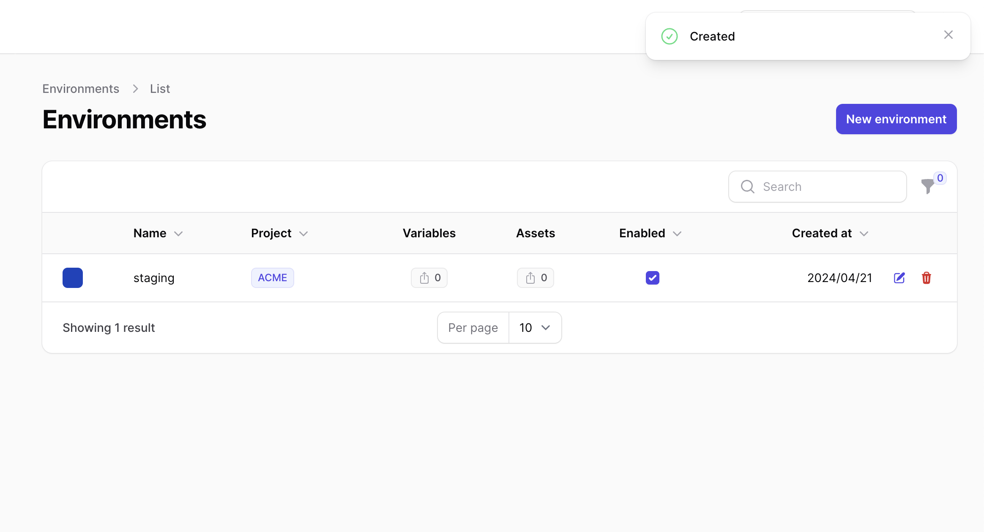Select the Per page dropdown
The width and height of the screenshot is (984, 532).
point(534,328)
